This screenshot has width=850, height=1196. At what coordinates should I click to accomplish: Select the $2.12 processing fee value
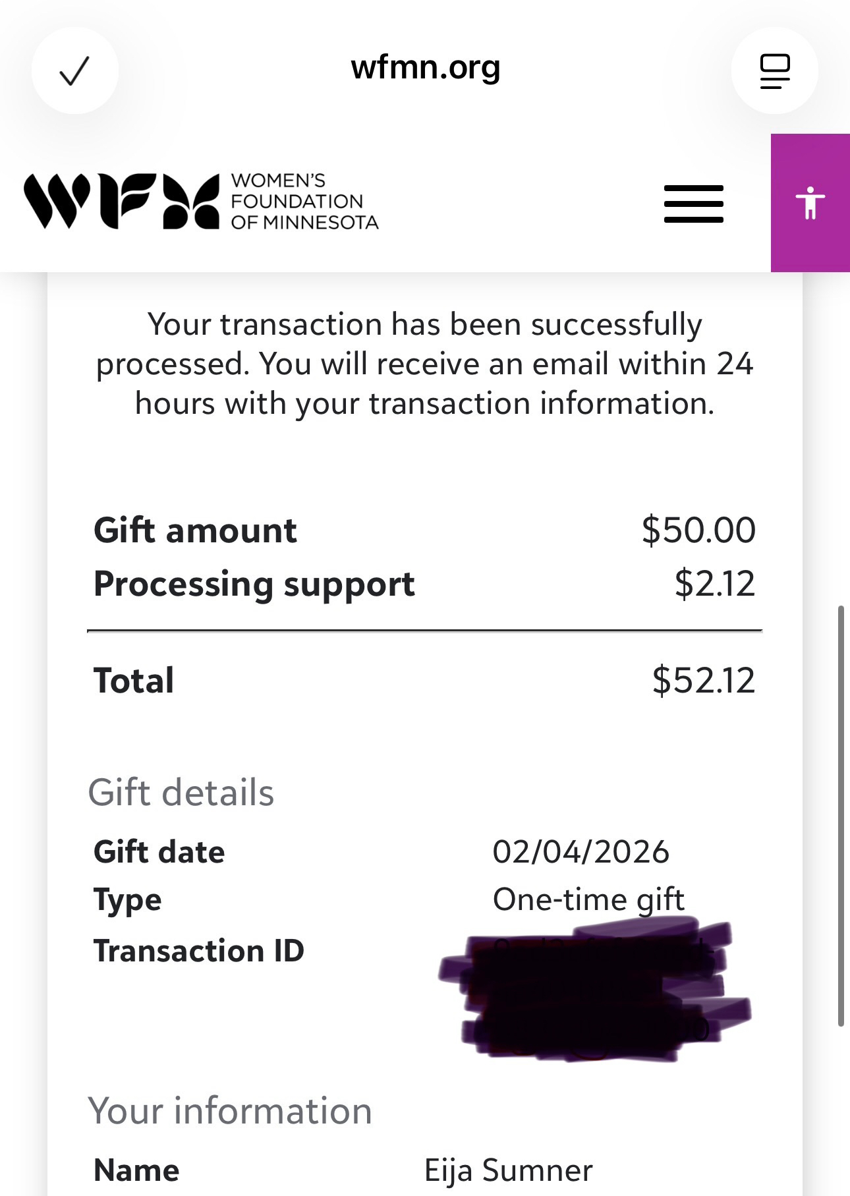point(714,584)
